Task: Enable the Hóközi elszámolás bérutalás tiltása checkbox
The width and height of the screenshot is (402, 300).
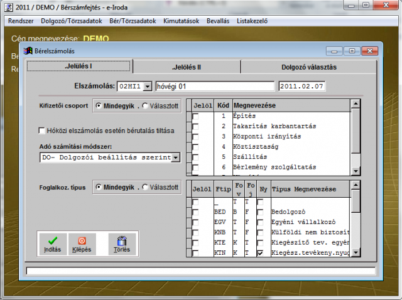Action: [x=42, y=131]
